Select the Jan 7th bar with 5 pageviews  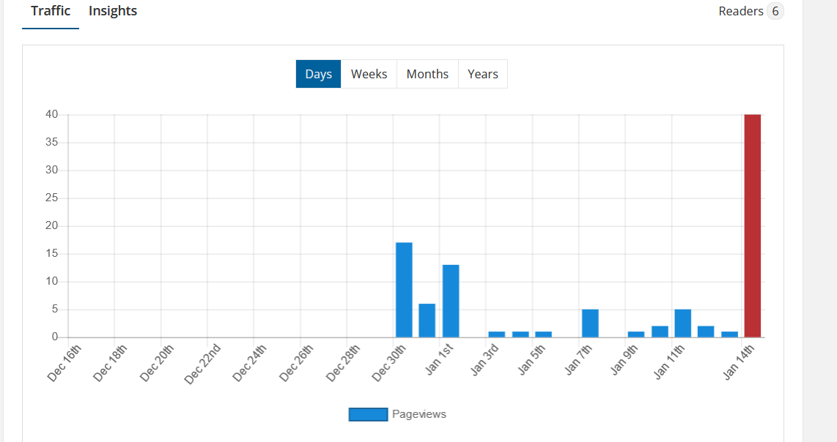coord(590,323)
